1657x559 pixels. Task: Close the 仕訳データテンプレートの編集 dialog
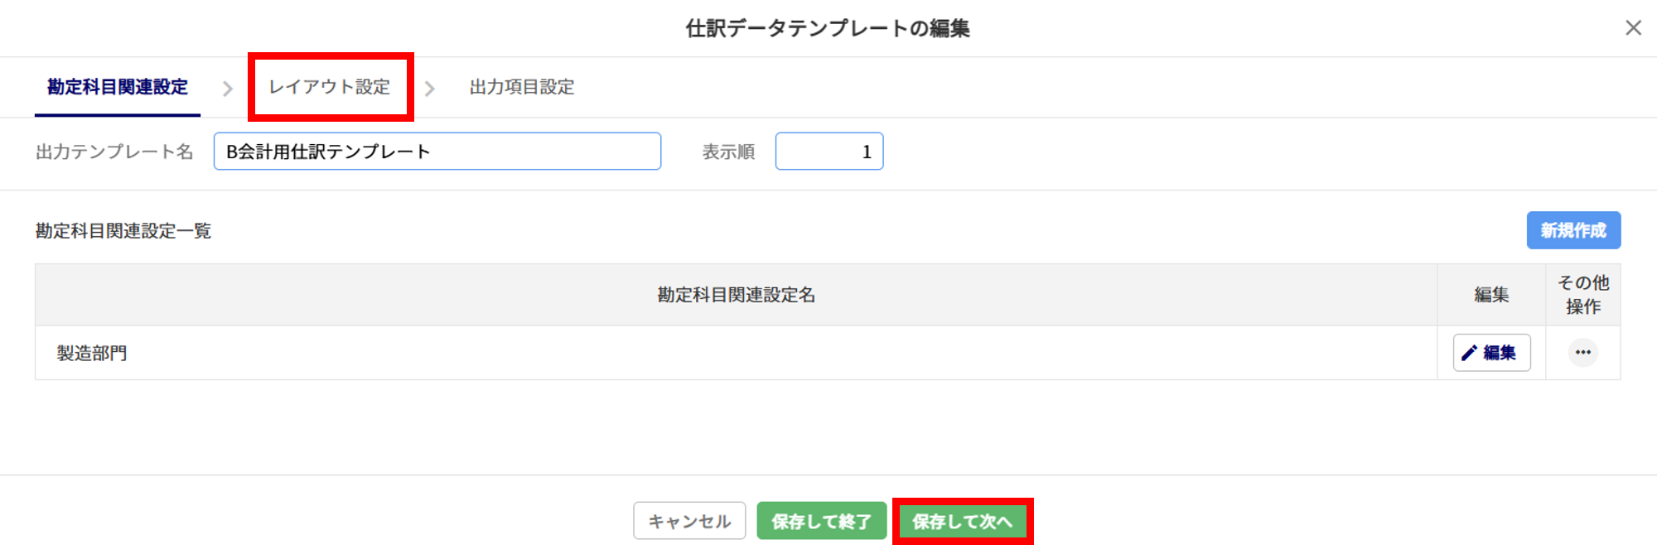(1633, 28)
